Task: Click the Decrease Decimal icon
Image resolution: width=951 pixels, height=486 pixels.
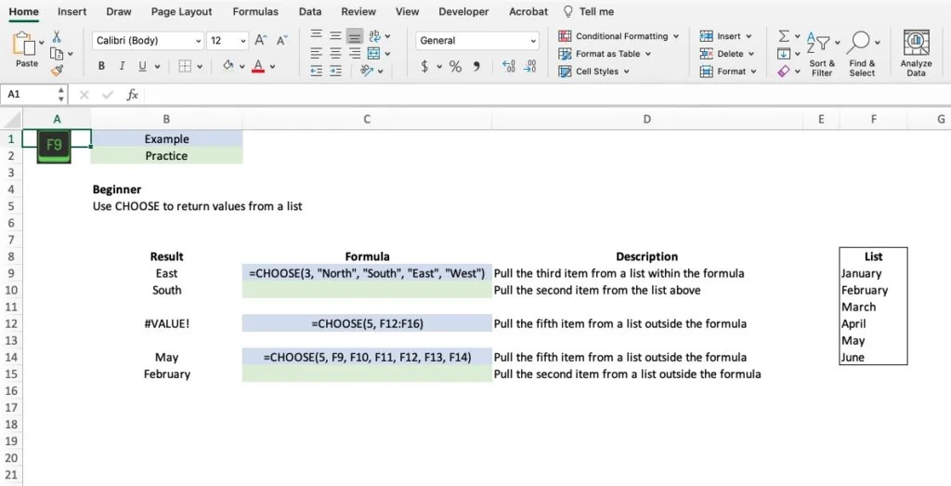Action: coord(529,66)
